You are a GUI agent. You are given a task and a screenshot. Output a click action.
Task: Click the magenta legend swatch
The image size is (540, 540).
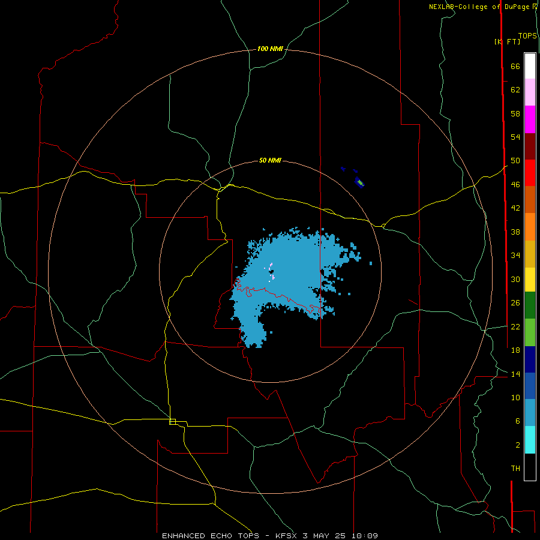coord(530,119)
